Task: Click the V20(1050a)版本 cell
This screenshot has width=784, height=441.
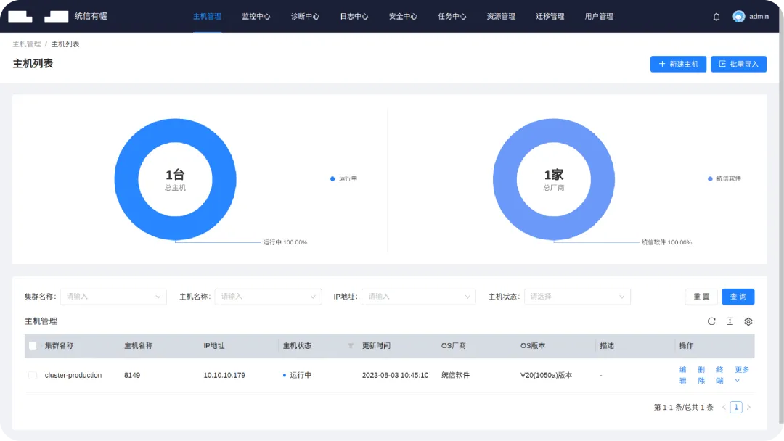Action: 546,375
